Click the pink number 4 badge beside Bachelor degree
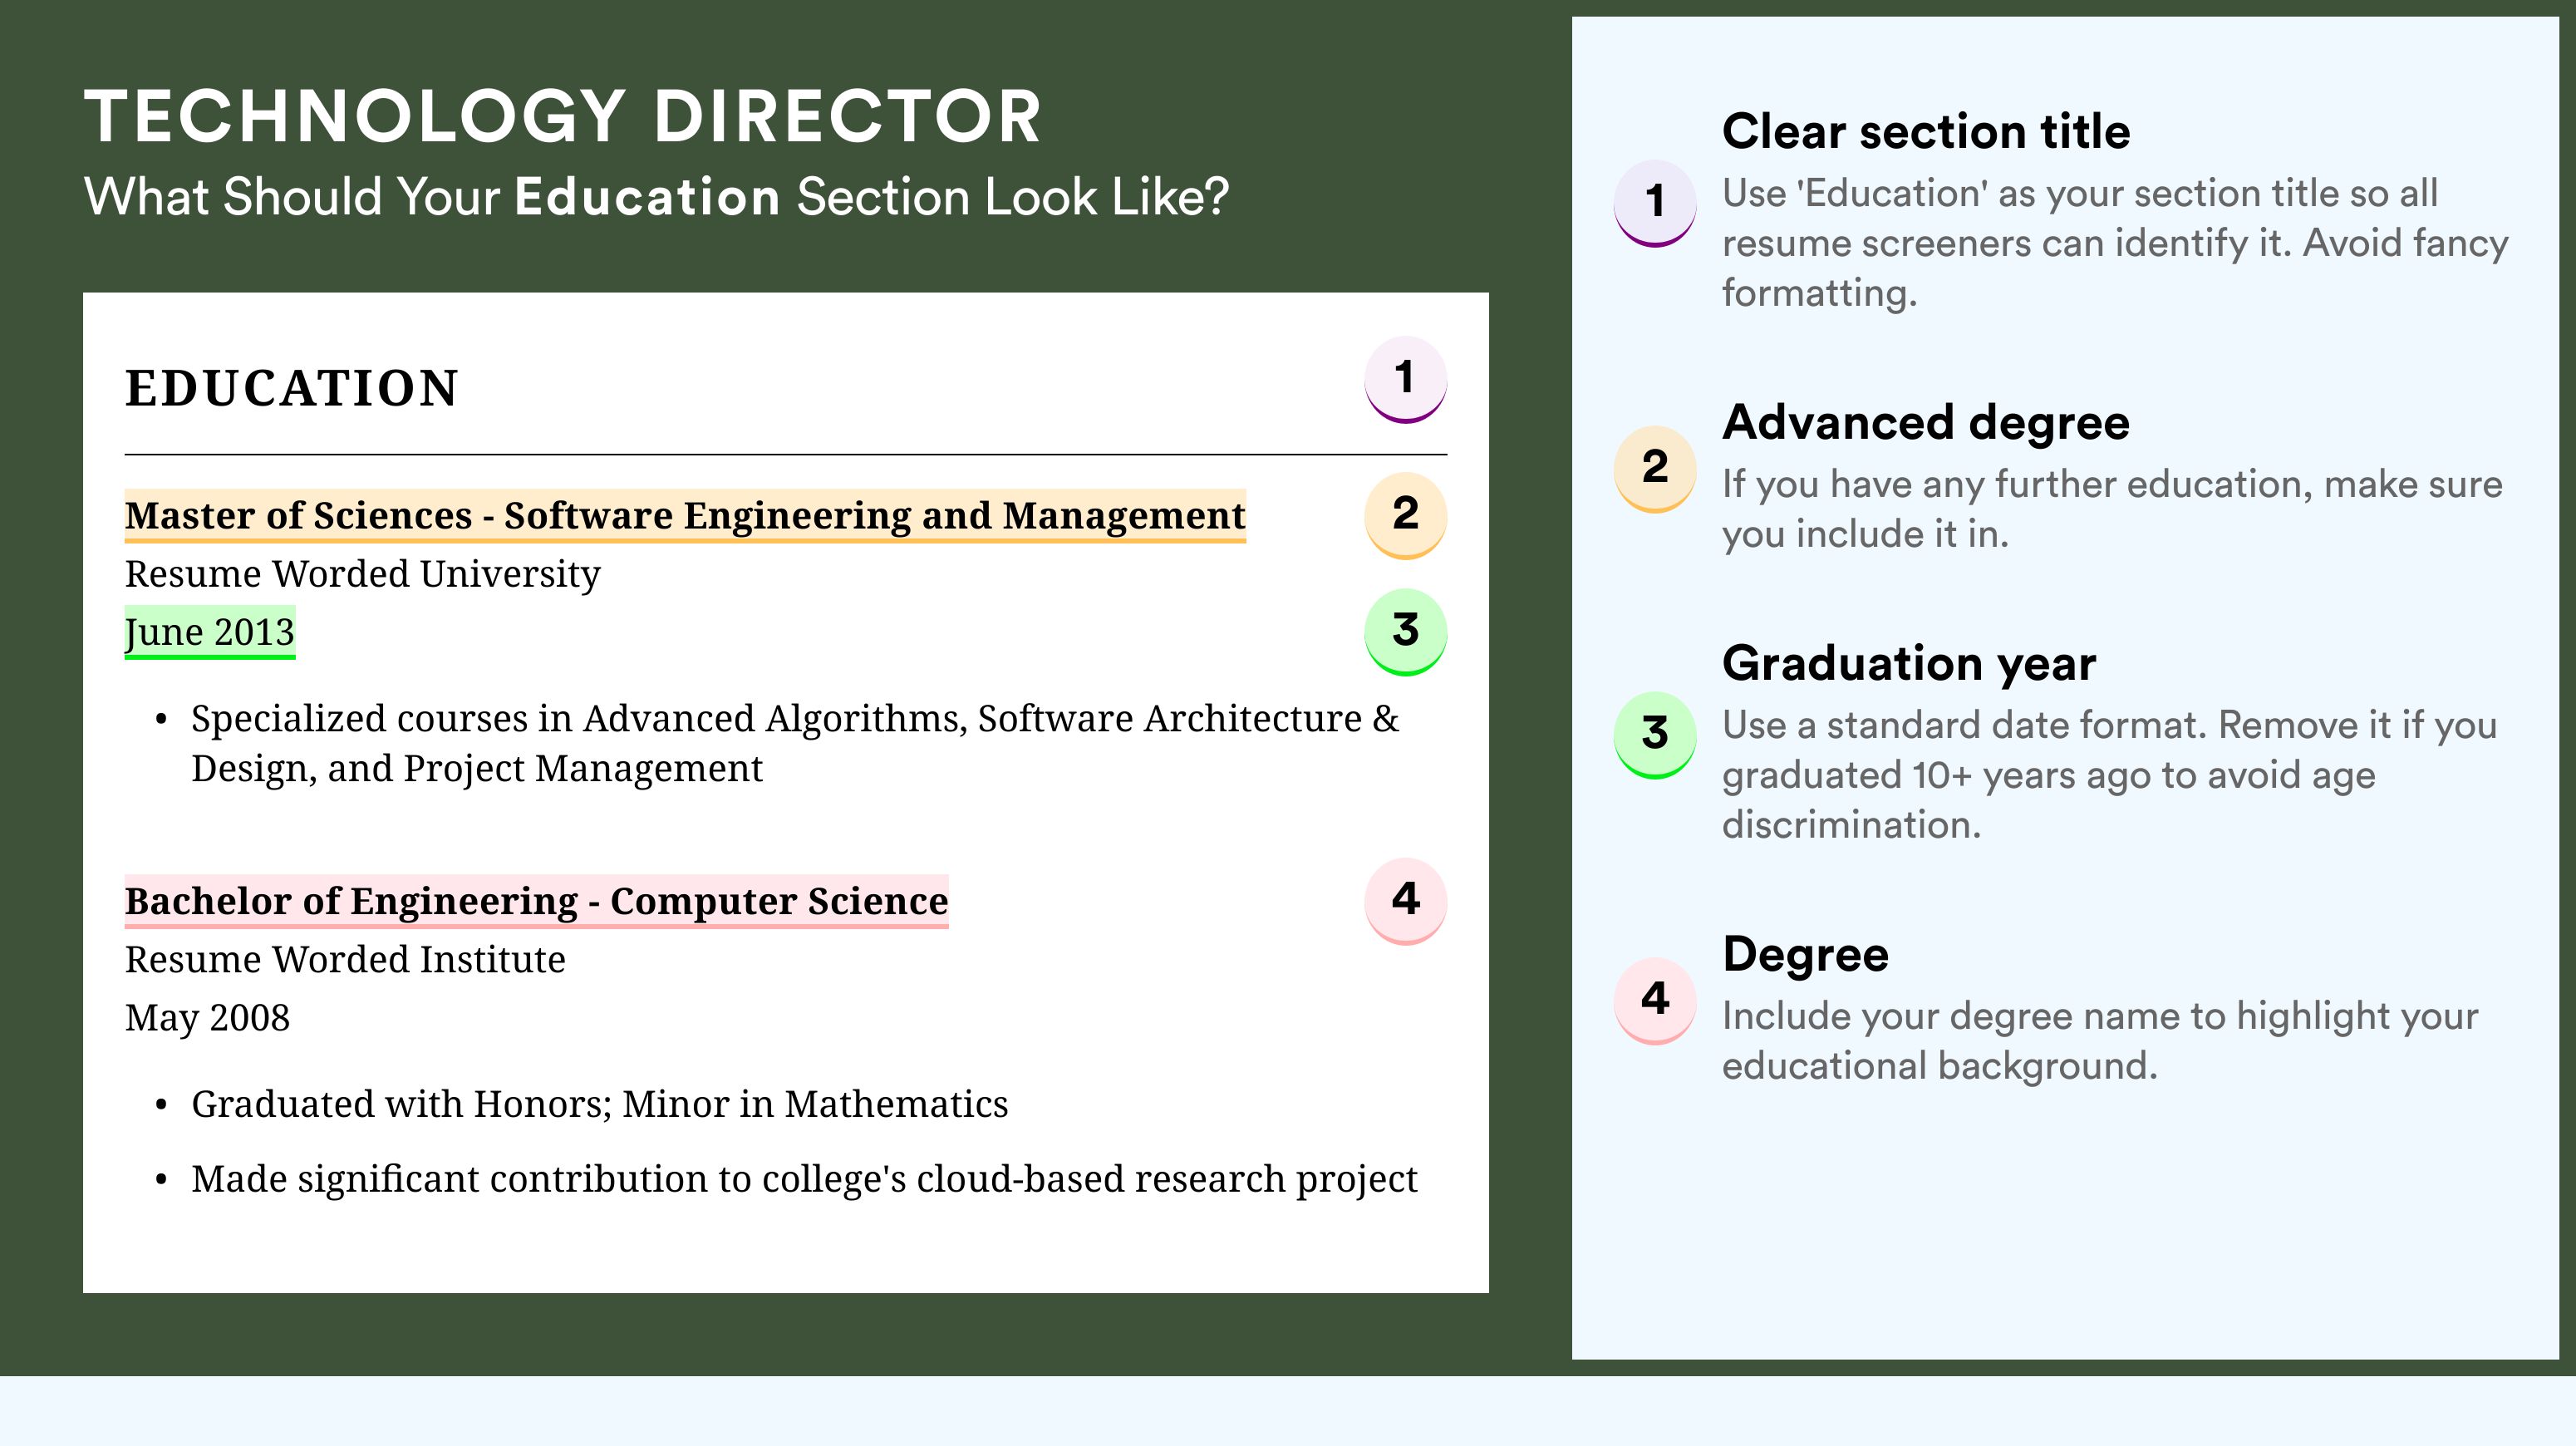This screenshot has width=2576, height=1446. [x=1405, y=900]
